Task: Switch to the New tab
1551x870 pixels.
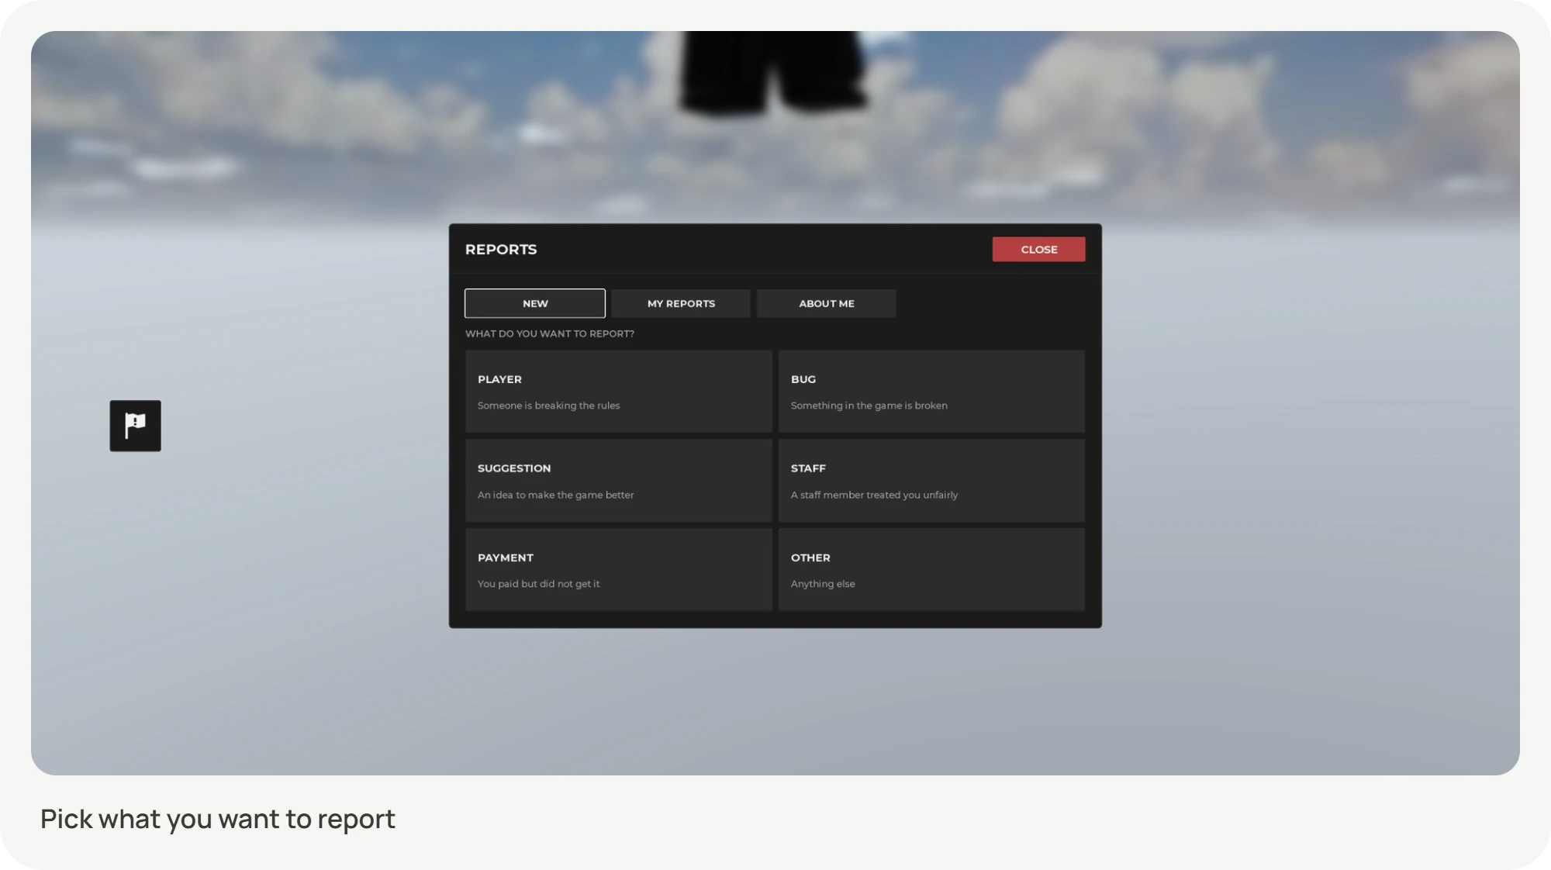Action: click(x=535, y=303)
